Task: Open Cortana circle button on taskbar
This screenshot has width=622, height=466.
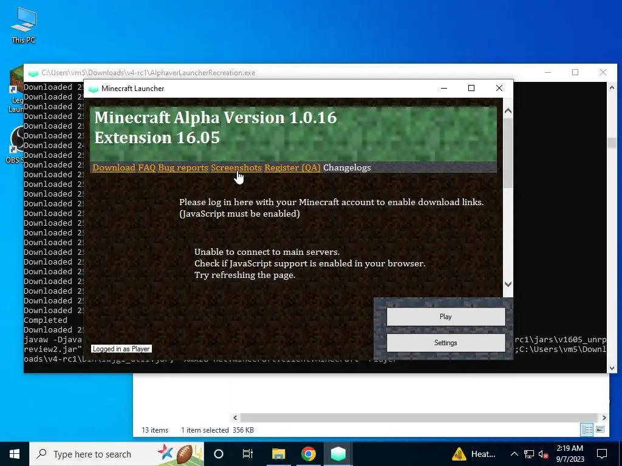Action: pos(219,454)
